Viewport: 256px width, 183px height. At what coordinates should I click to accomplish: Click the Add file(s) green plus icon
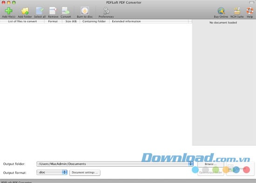coord(8,11)
